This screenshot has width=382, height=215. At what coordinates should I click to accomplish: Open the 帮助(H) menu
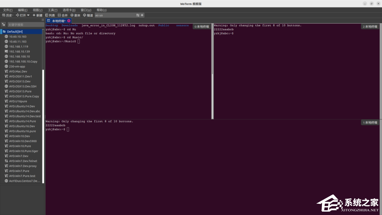click(101, 10)
